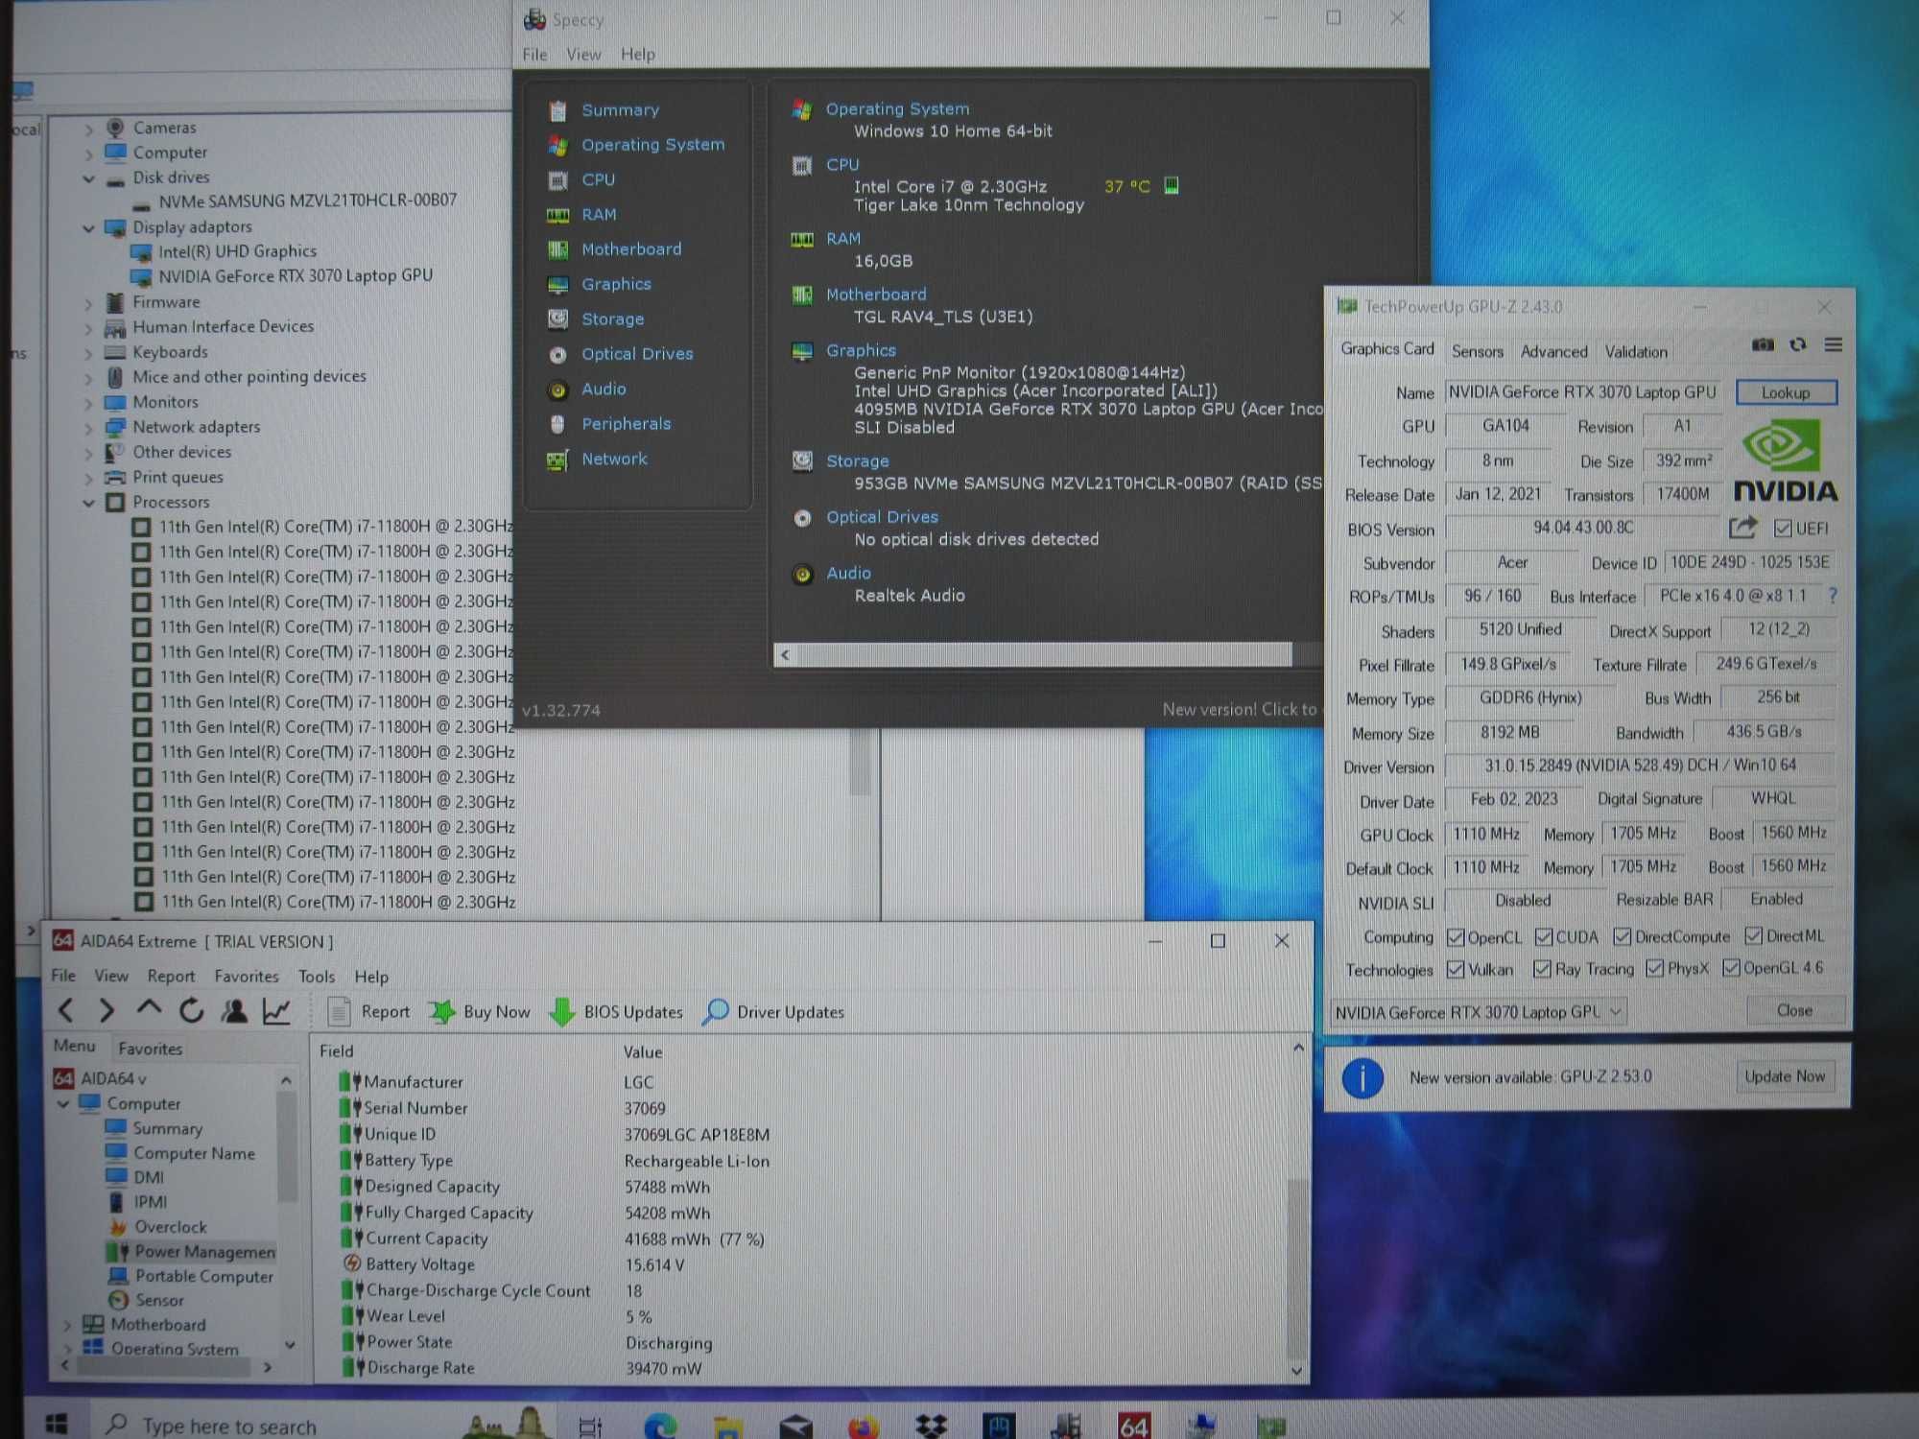Switch to Advanced tab in GPU-Z
1919x1439 pixels.
coord(1553,351)
